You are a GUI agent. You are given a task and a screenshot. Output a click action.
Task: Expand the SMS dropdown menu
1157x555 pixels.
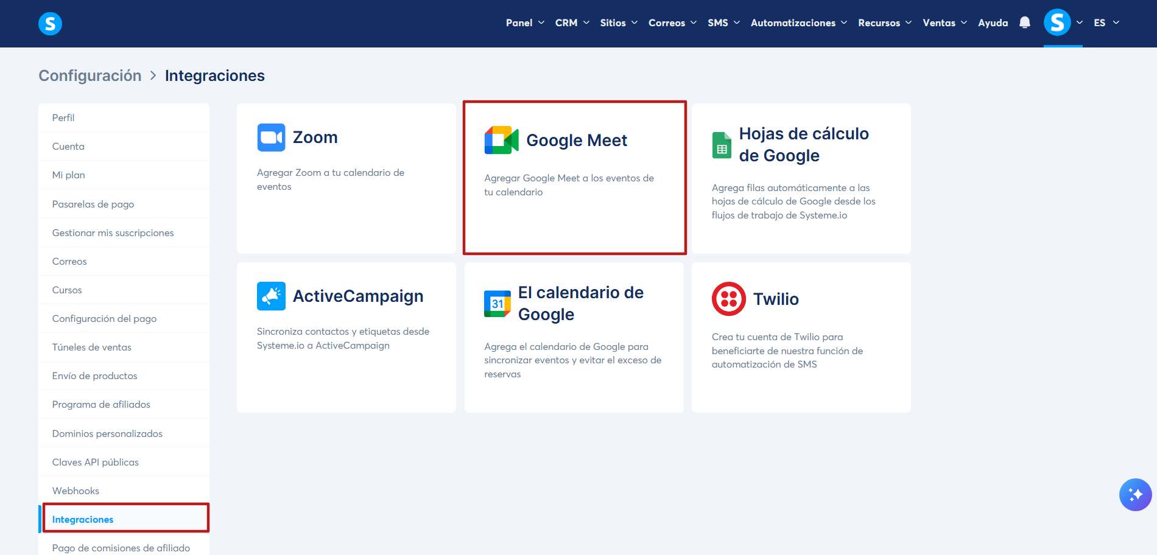tap(723, 23)
